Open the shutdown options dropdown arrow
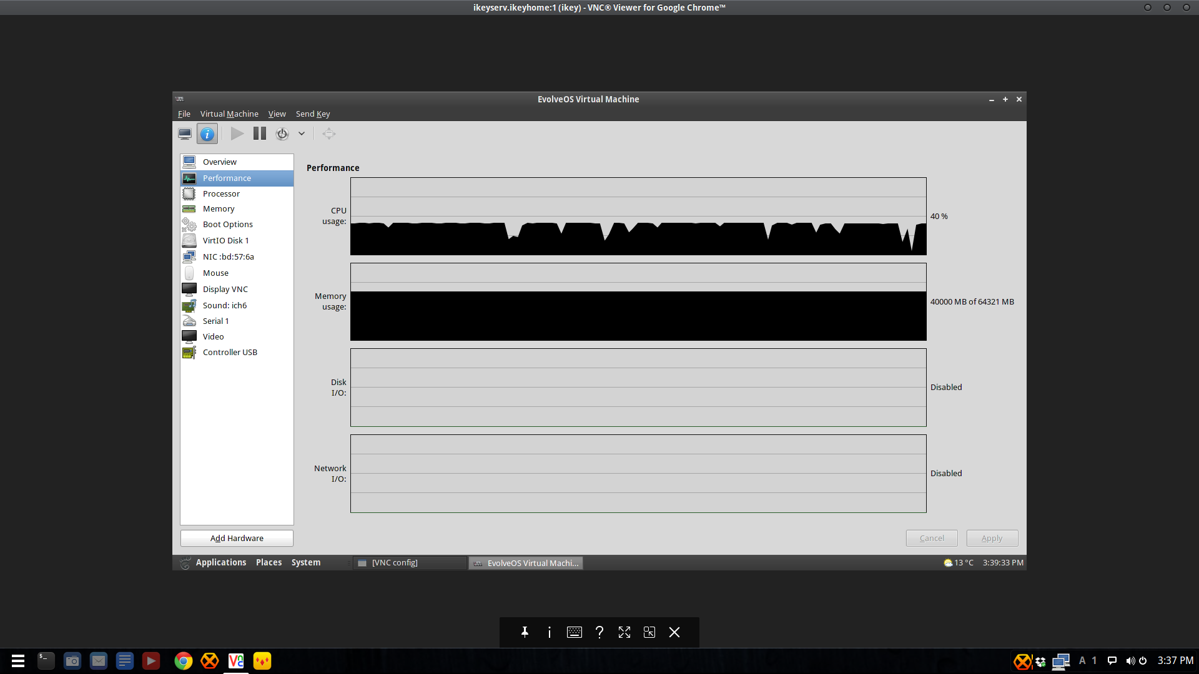Image resolution: width=1199 pixels, height=674 pixels. [302, 134]
